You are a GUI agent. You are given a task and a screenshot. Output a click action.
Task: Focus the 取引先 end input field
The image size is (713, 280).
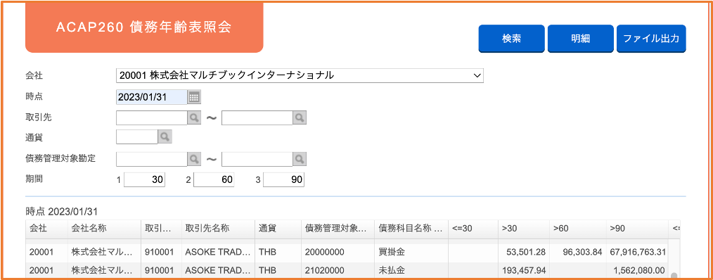[257, 118]
